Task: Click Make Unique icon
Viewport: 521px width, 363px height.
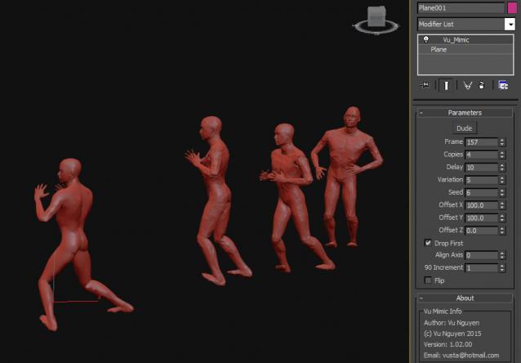Action: [468, 84]
